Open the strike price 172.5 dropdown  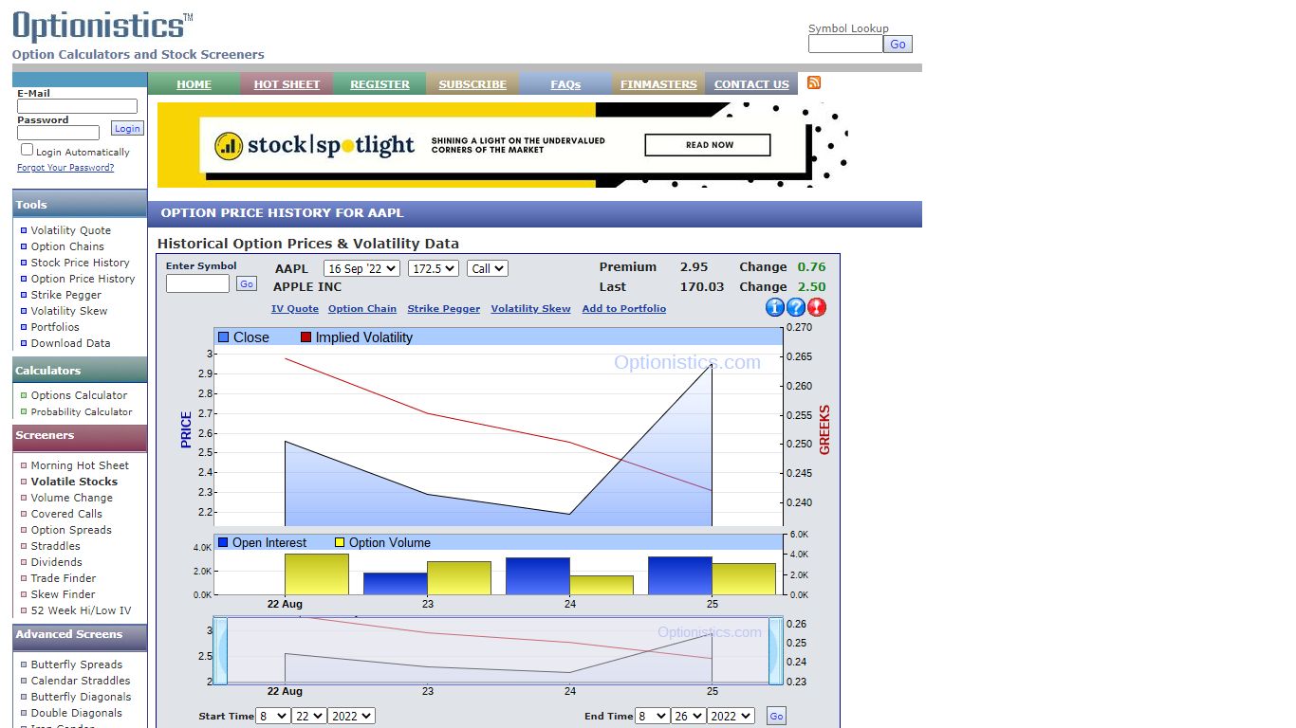pyautogui.click(x=434, y=268)
